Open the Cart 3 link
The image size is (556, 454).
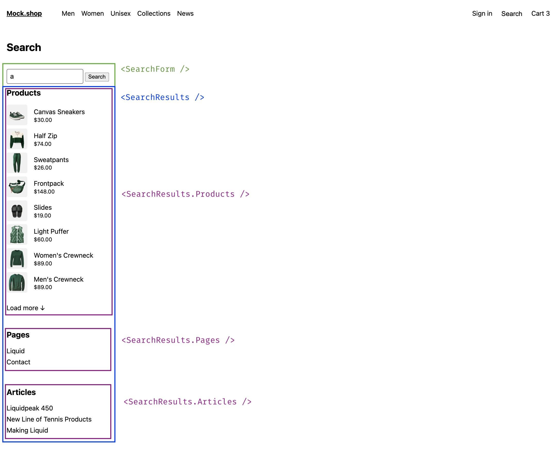[540, 14]
